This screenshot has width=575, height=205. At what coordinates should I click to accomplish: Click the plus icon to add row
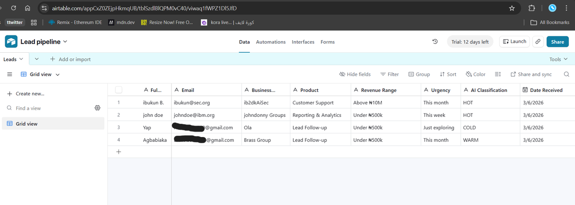click(x=118, y=152)
